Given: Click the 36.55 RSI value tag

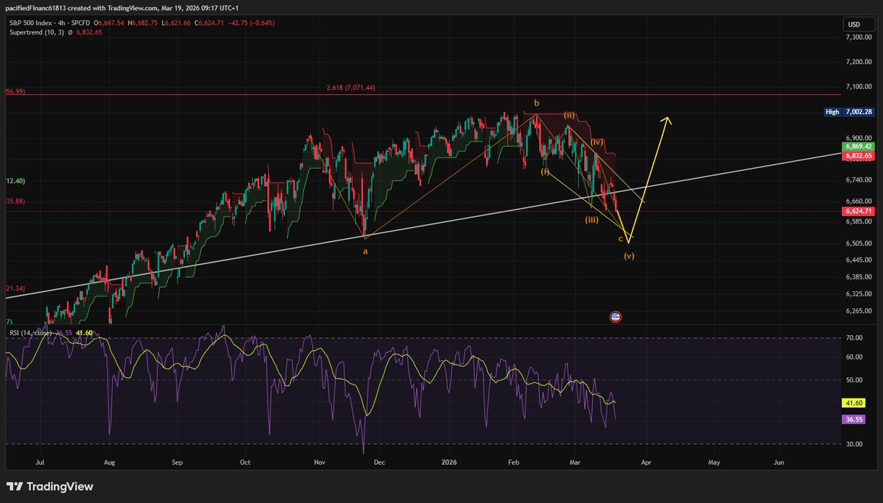Looking at the screenshot, I should [854, 419].
